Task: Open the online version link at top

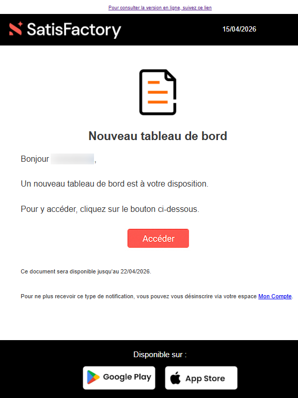Action: (160, 8)
